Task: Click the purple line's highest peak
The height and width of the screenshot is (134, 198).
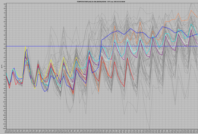Action: pyautogui.click(x=191, y=30)
